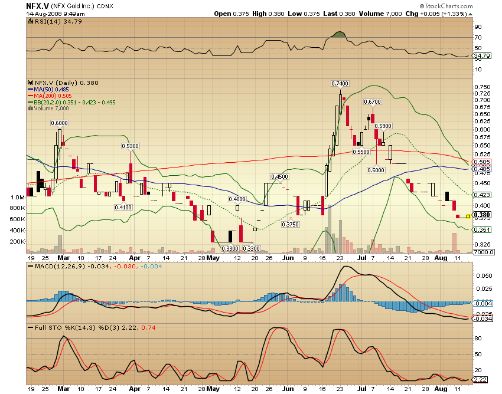Expand the 0.7400 price annotation

340,84
